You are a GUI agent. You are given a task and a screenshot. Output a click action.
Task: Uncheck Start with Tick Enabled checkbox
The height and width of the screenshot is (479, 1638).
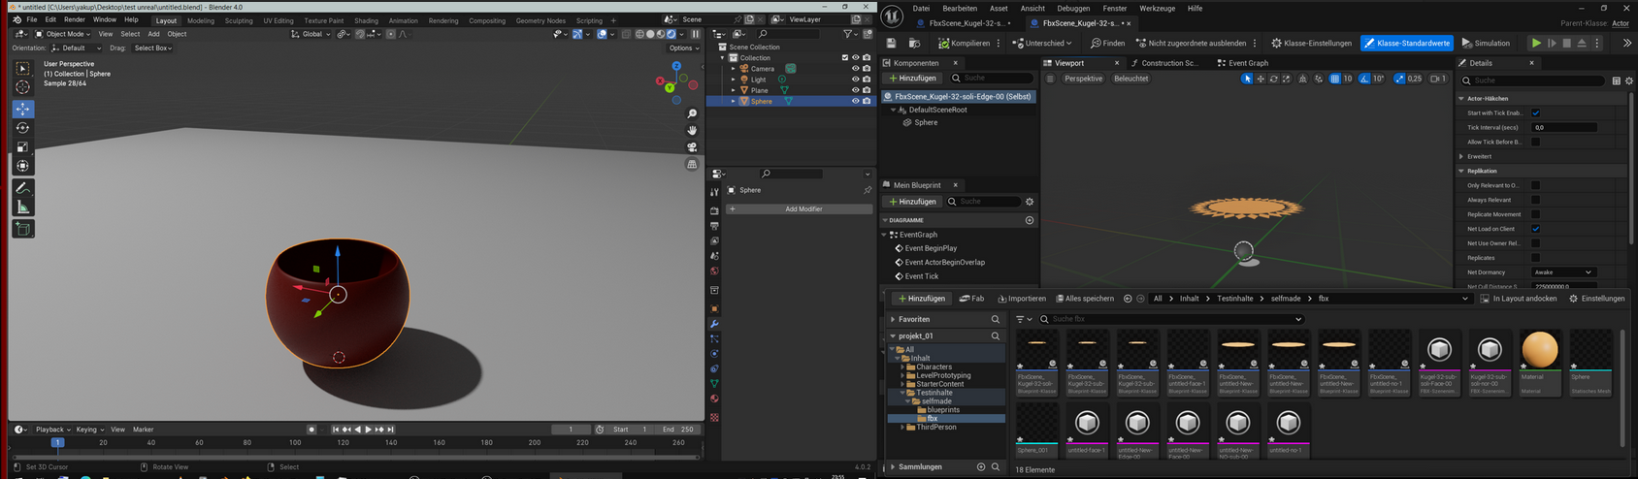1535,113
